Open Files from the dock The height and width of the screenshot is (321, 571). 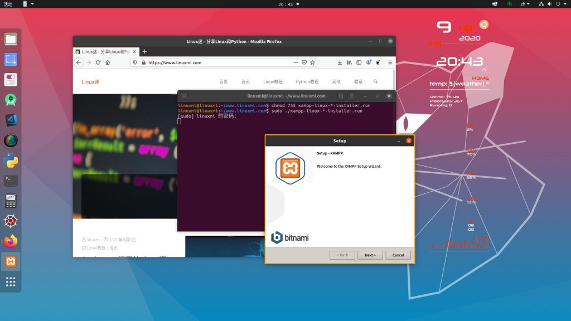[x=11, y=39]
